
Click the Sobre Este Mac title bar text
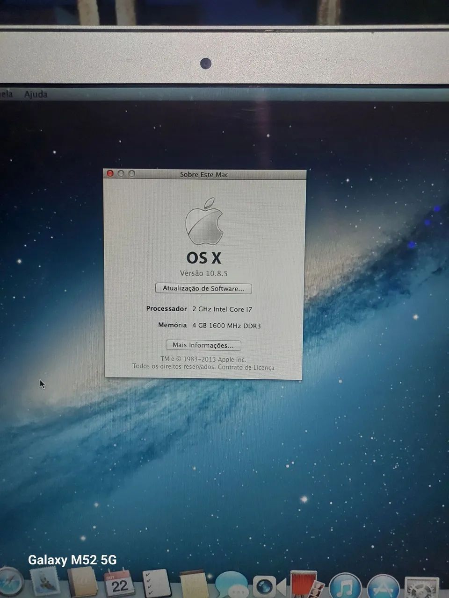point(204,175)
